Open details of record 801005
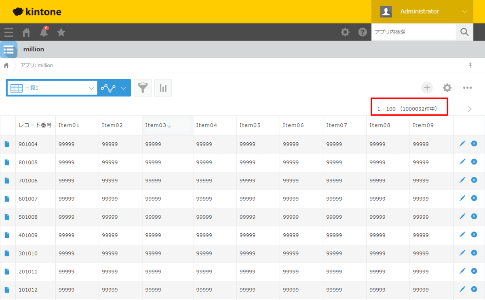 click(7, 163)
